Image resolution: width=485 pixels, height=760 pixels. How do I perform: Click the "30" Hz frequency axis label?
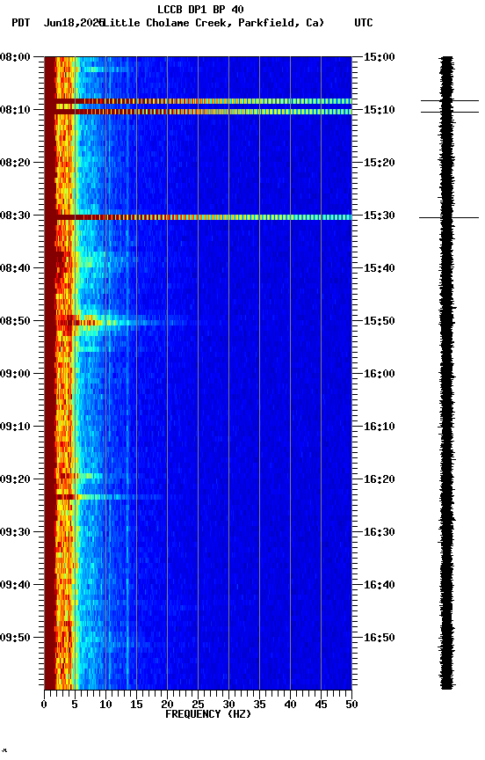pyautogui.click(x=228, y=705)
